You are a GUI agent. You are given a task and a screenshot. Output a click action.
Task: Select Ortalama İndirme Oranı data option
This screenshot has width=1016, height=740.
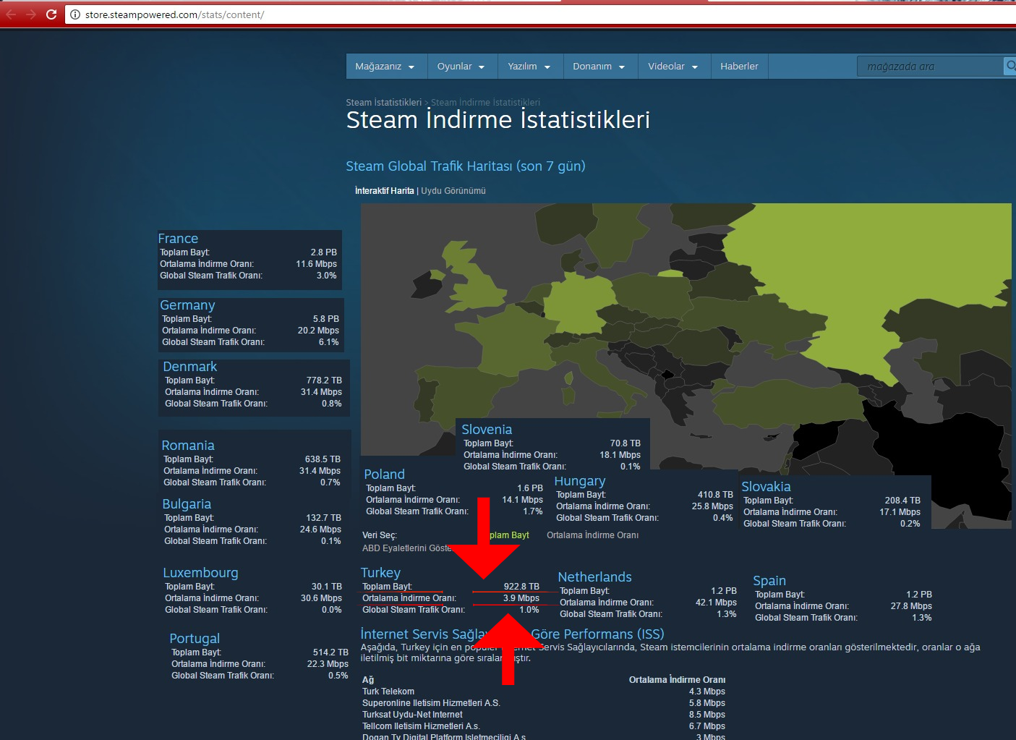click(592, 535)
